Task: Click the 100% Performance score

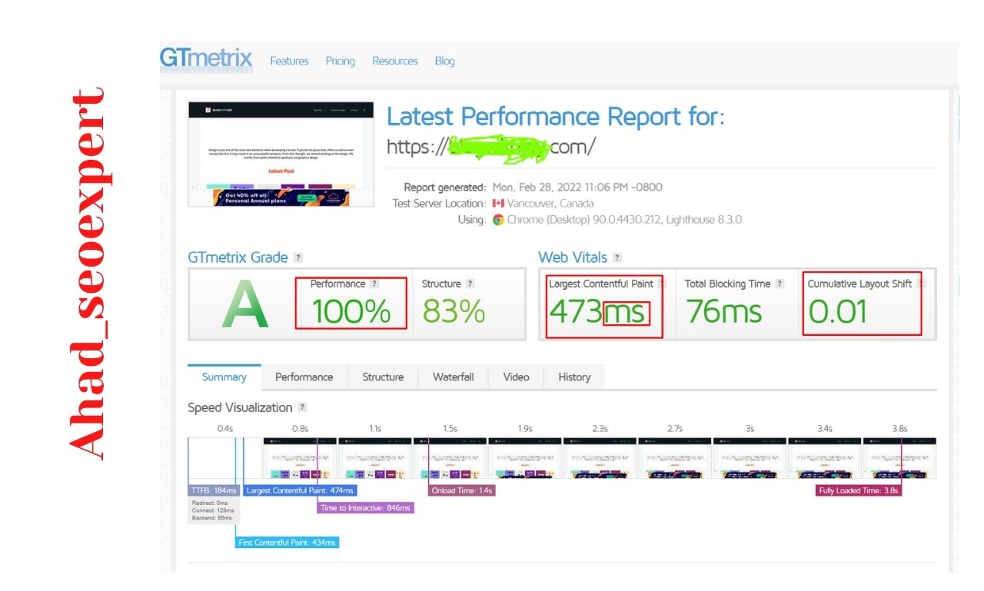Action: pos(351,311)
